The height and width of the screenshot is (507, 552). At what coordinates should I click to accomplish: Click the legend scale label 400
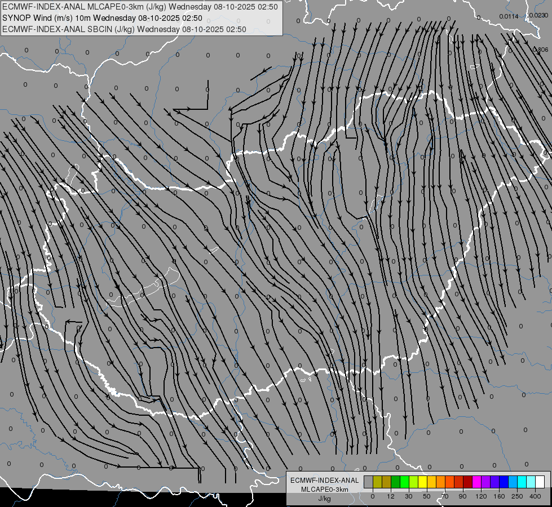535,496
